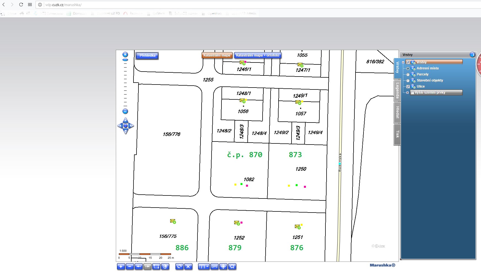This screenshot has width=481, height=272.
Task: Click the crosshair locate tool
Action: [x=223, y=266]
